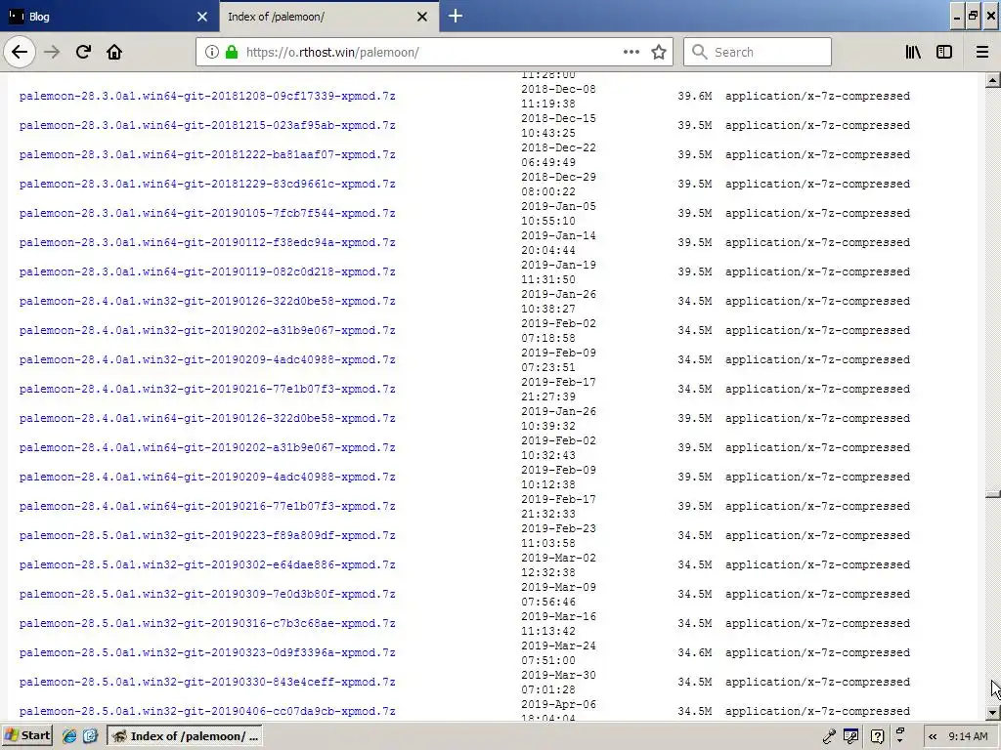The width and height of the screenshot is (1001, 750).
Task: Click the forward navigation arrow
Action: coord(52,52)
